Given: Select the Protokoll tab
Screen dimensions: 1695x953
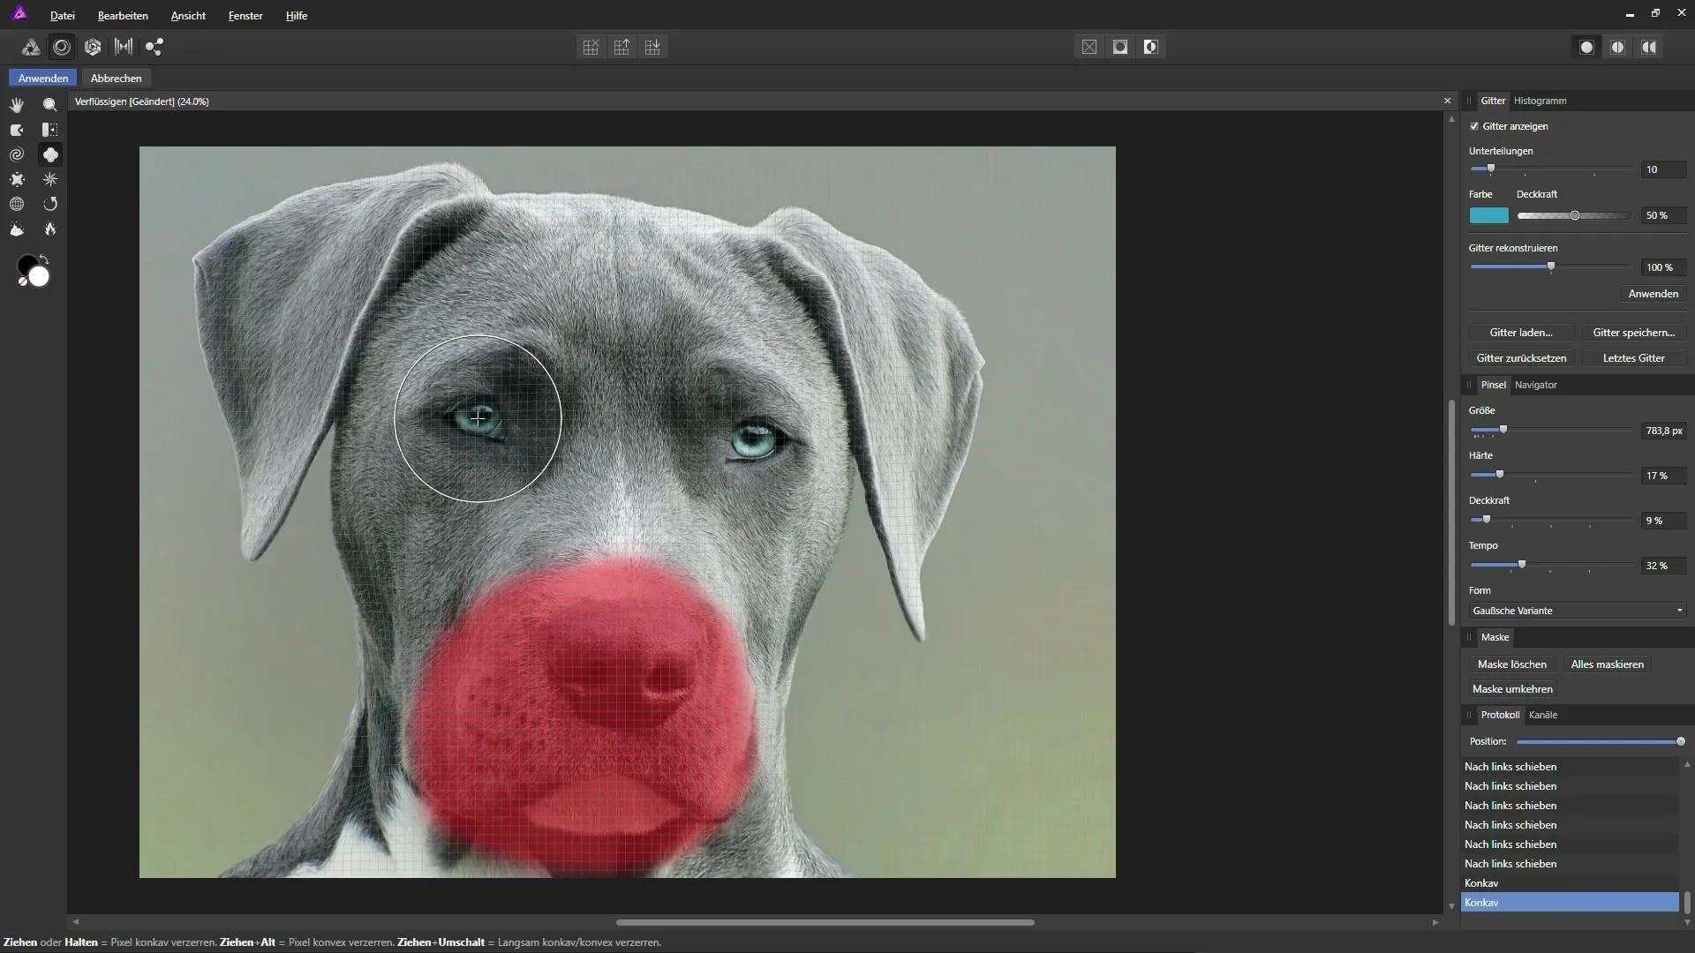Looking at the screenshot, I should pyautogui.click(x=1500, y=715).
